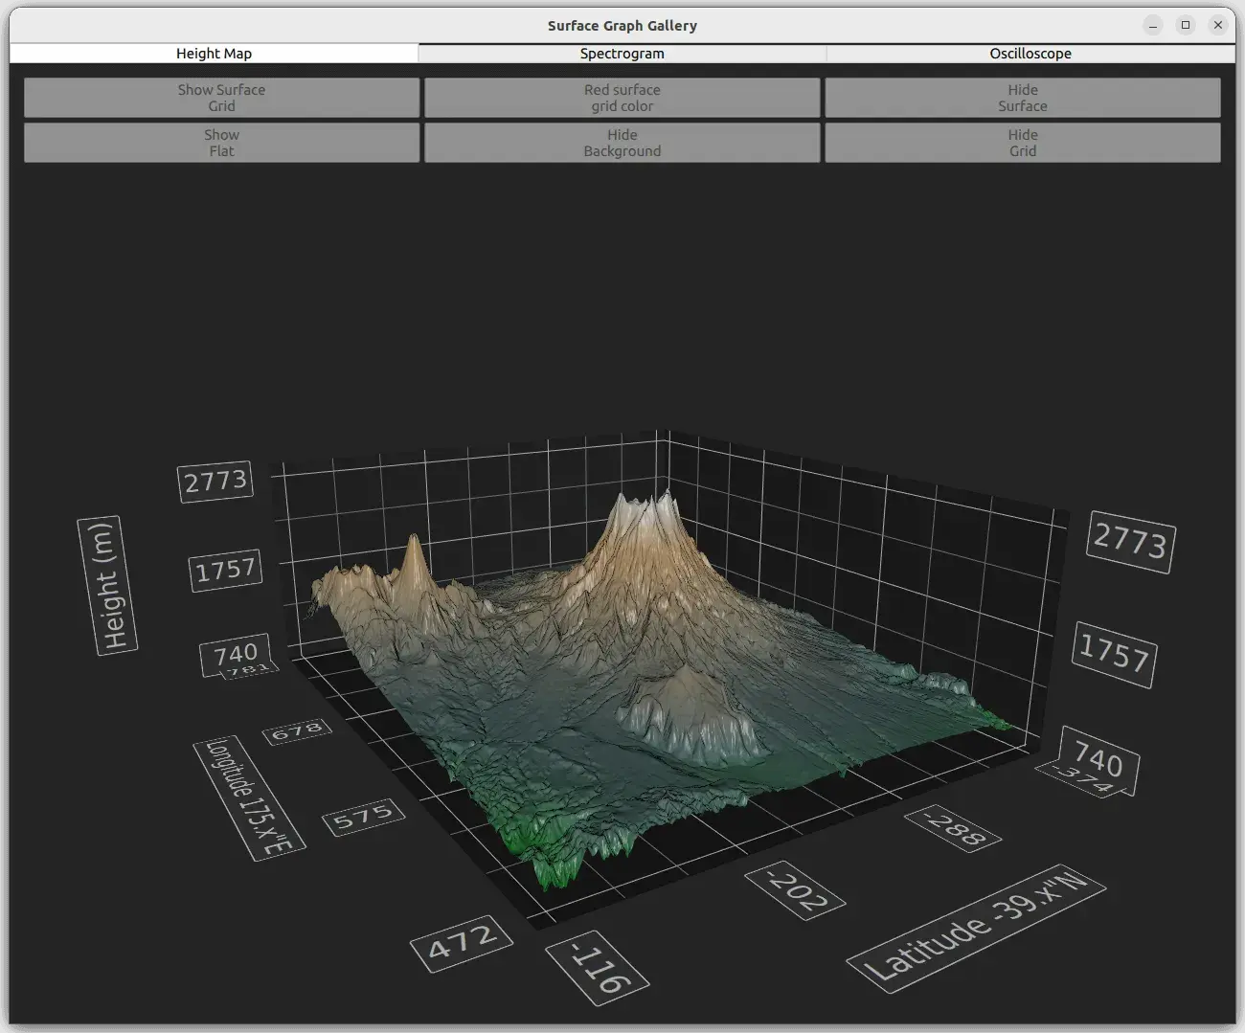Hide the Surface of the height map
This screenshot has width=1245, height=1033.
click(x=1022, y=97)
